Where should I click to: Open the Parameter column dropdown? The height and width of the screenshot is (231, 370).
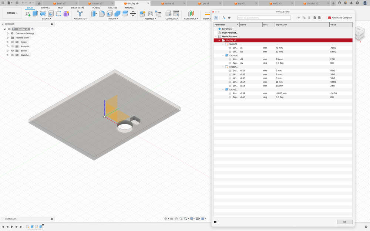(238, 24)
